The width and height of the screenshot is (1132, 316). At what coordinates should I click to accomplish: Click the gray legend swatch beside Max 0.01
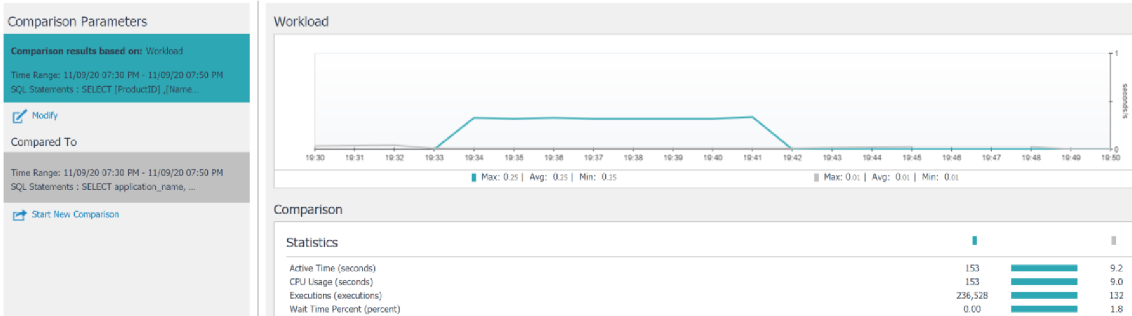point(816,178)
